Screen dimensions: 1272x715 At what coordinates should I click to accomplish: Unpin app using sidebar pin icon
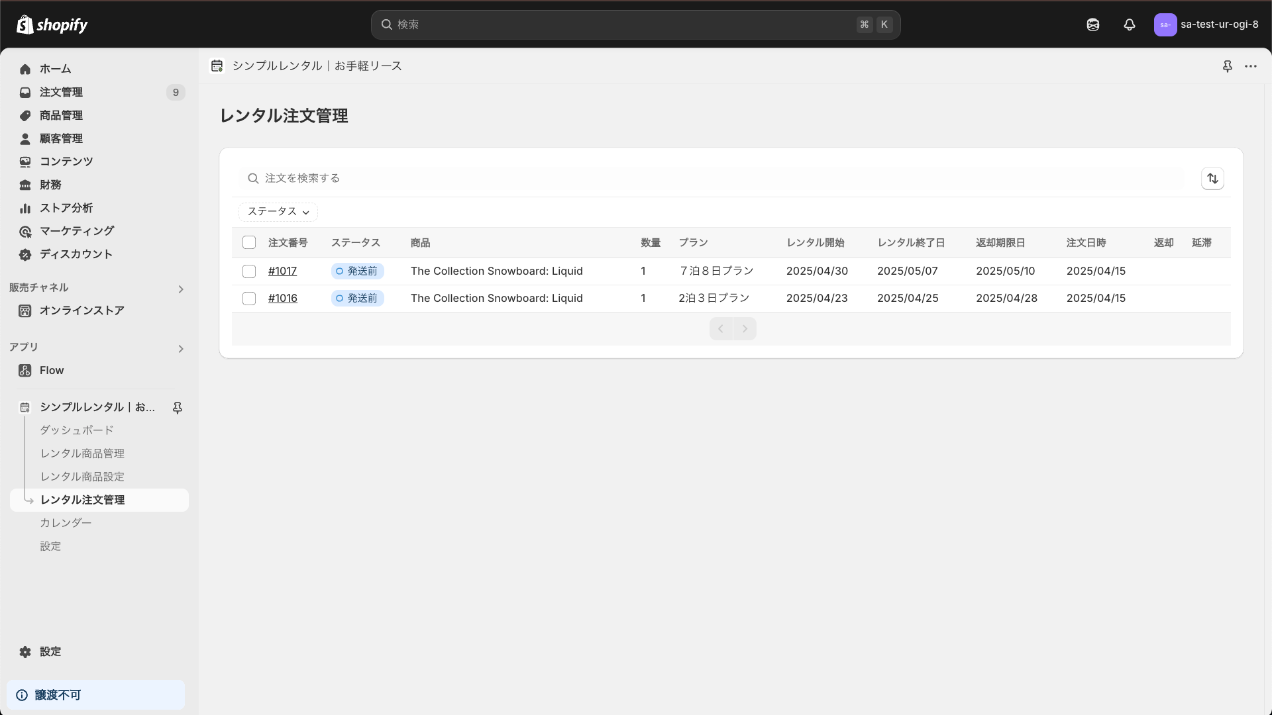point(178,408)
